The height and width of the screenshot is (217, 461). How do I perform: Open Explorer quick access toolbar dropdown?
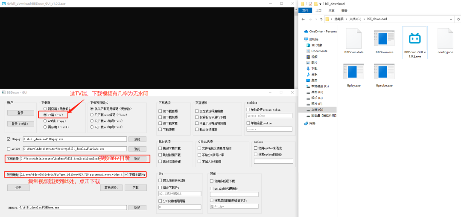coord(320,4)
